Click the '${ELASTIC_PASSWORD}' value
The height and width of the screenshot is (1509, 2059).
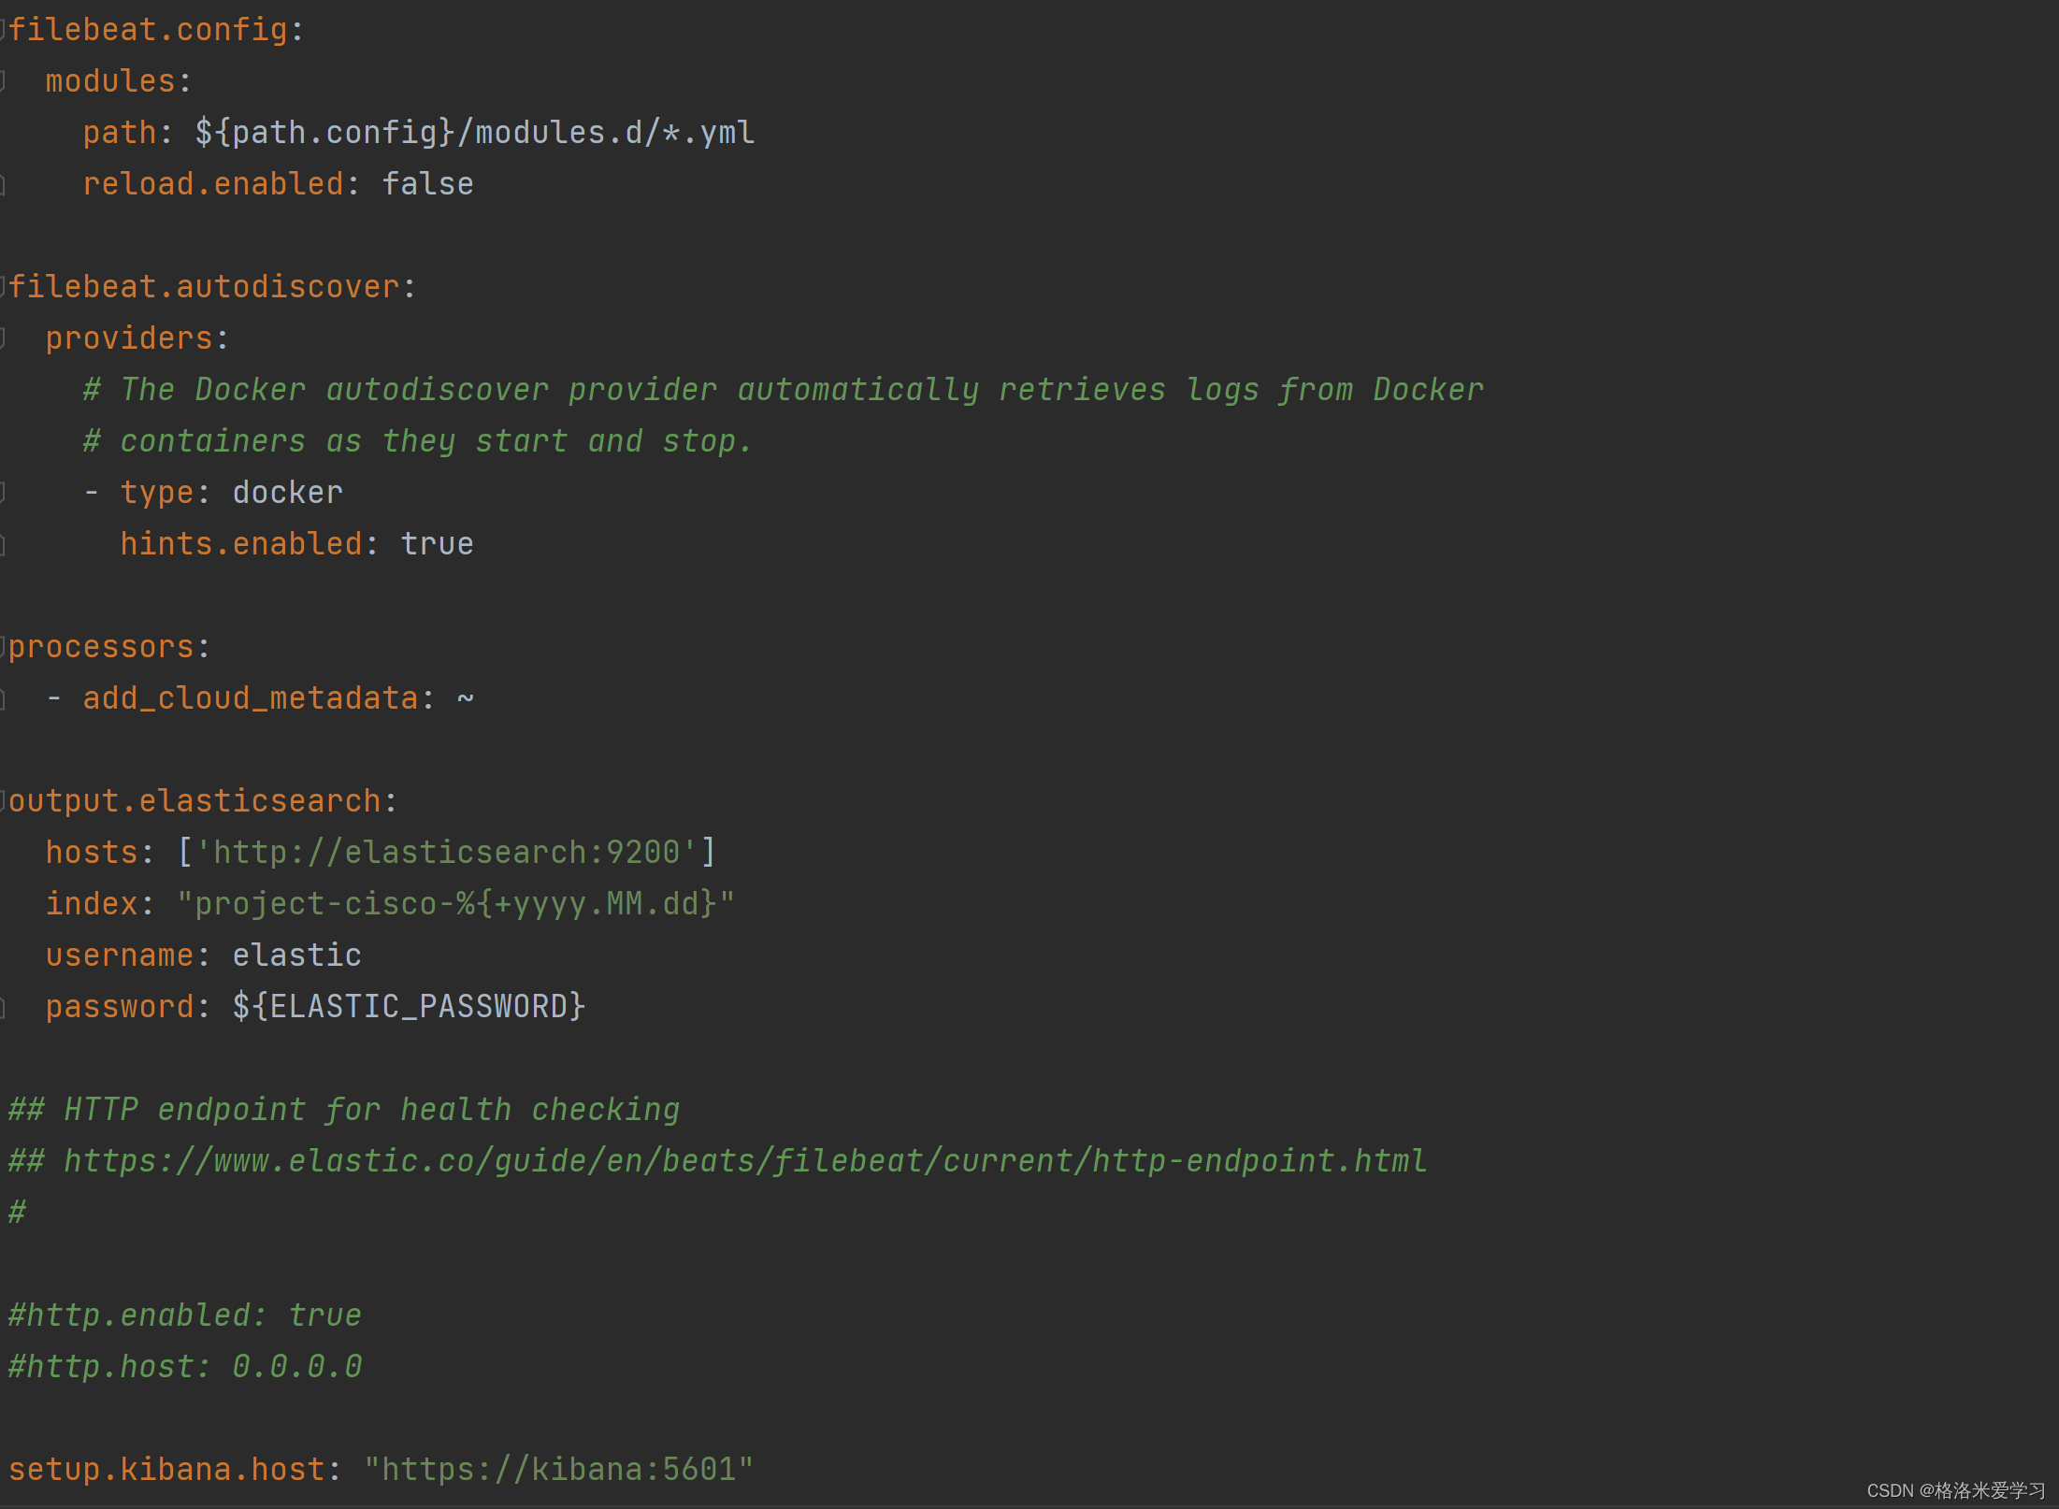[410, 1007]
